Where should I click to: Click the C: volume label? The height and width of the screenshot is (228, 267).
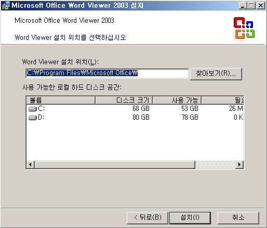coord(41,109)
